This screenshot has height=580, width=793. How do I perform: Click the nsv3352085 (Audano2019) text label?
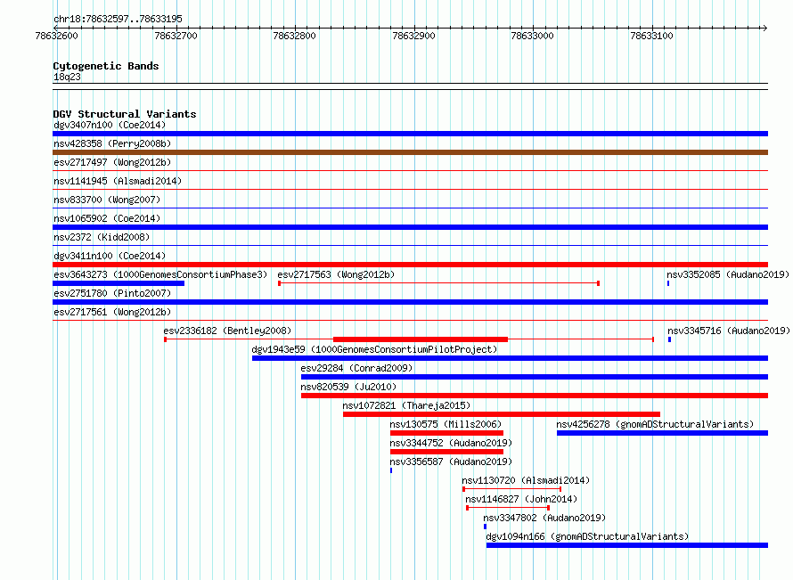(728, 274)
